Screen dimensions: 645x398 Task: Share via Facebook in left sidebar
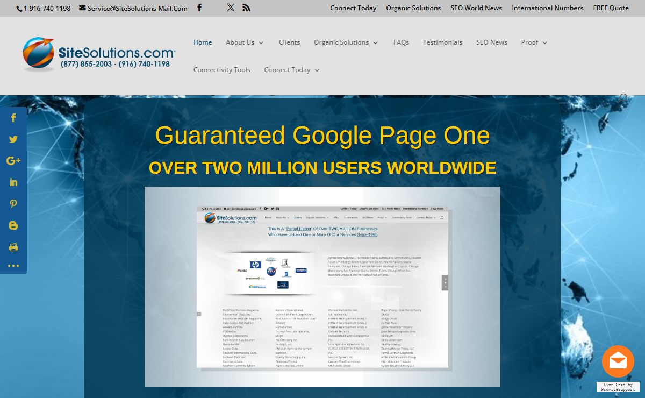coord(13,118)
